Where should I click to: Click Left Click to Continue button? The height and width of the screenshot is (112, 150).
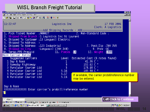coord(120,99)
